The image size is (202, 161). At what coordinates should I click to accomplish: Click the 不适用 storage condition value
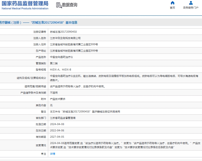click(x=54, y=93)
